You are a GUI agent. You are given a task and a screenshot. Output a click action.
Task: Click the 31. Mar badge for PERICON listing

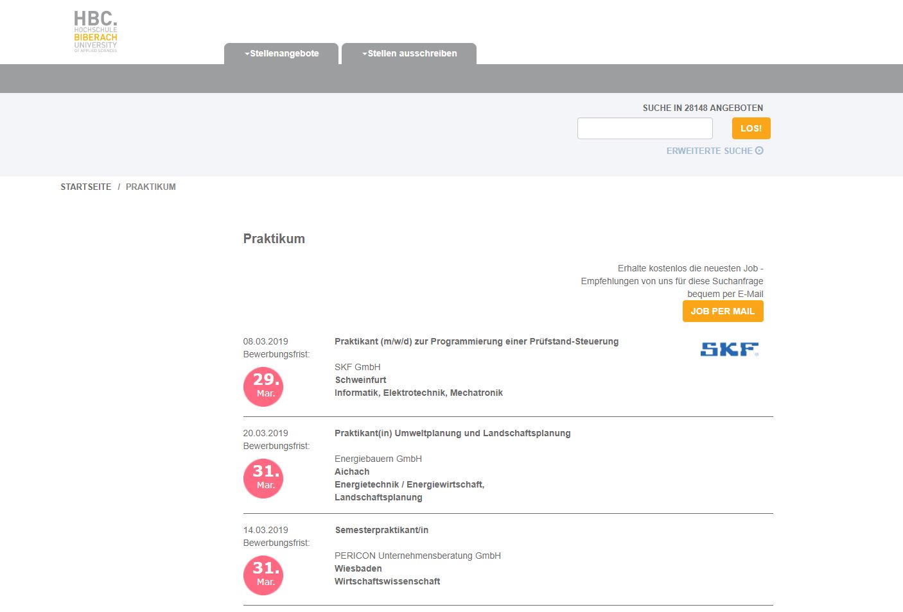tap(263, 575)
